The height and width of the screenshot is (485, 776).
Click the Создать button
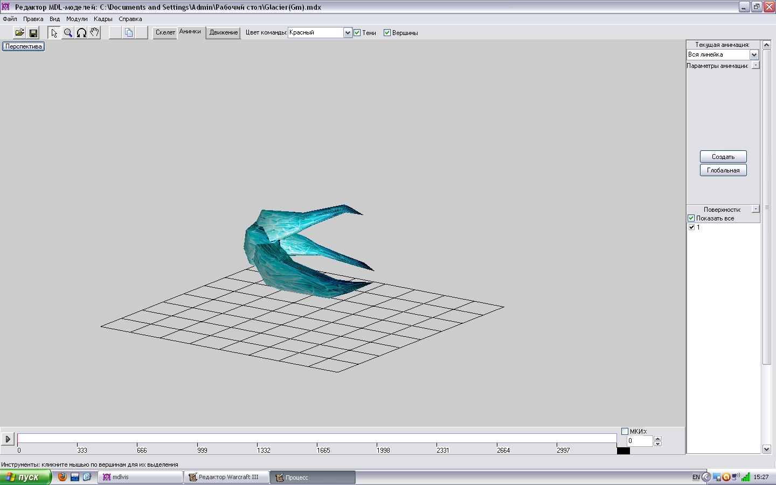(723, 157)
